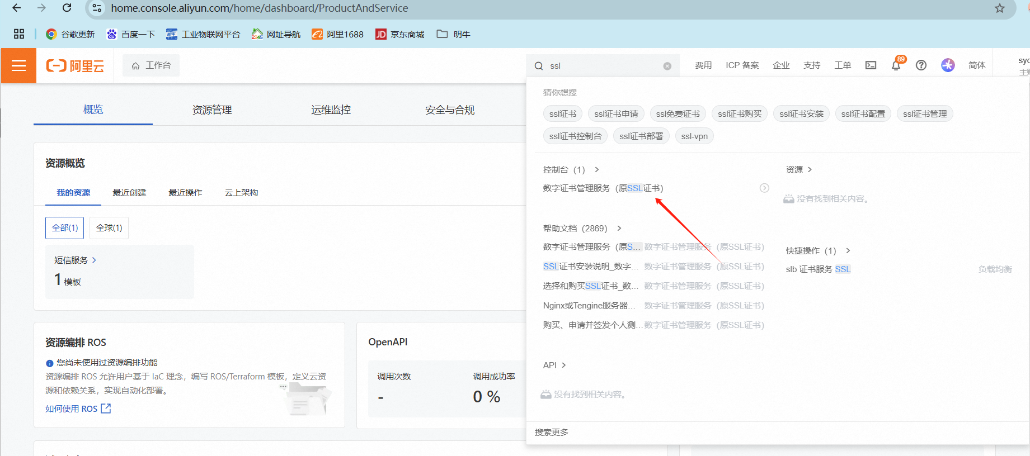The height and width of the screenshot is (456, 1030).
Task: Go back with the browser back arrow
Action: pyautogui.click(x=17, y=8)
